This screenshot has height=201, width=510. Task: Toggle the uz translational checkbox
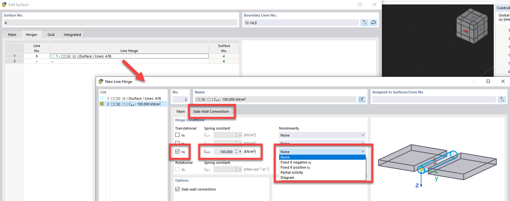click(177, 151)
